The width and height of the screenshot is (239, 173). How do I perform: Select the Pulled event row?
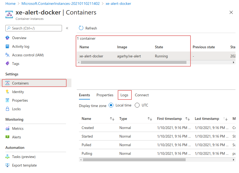coord(157,145)
